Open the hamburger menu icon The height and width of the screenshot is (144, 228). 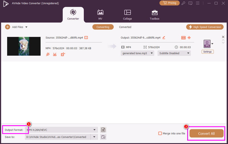click(x=198, y=3)
